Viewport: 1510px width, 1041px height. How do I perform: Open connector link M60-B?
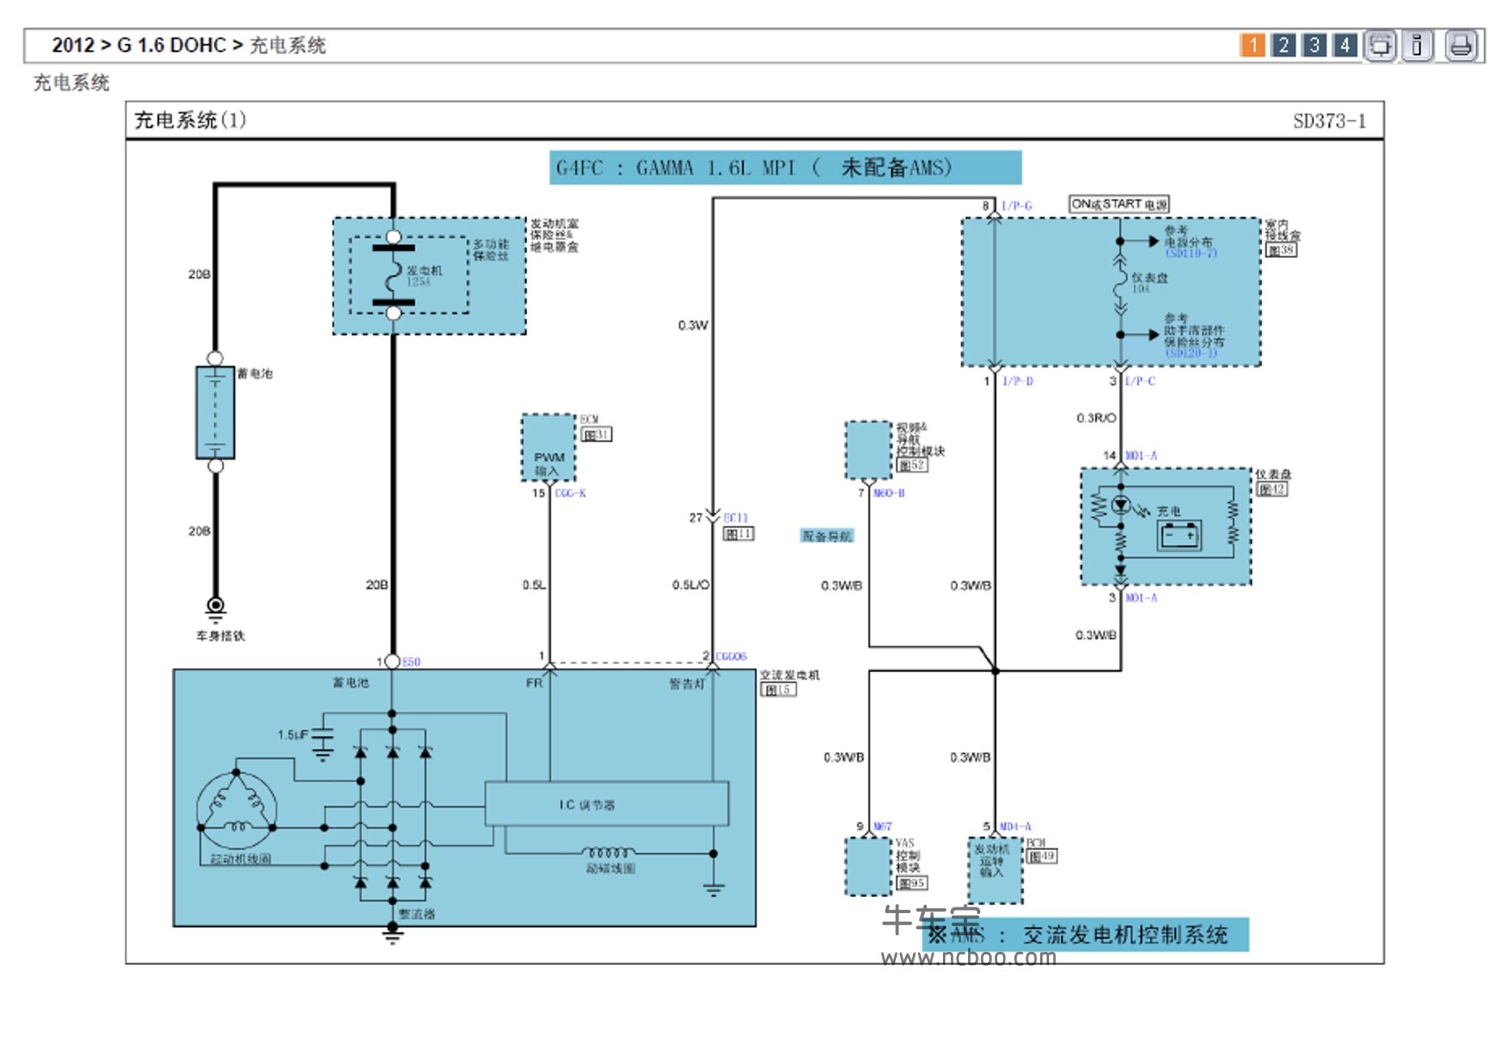pos(889,493)
